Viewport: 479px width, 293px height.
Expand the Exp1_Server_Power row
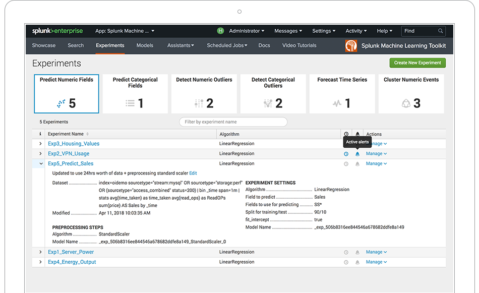(40, 252)
